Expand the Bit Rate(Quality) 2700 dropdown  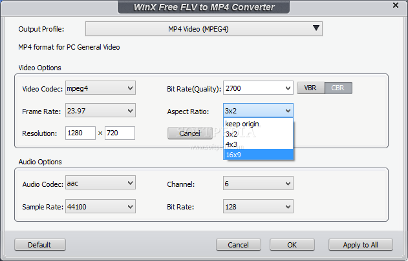click(x=258, y=88)
